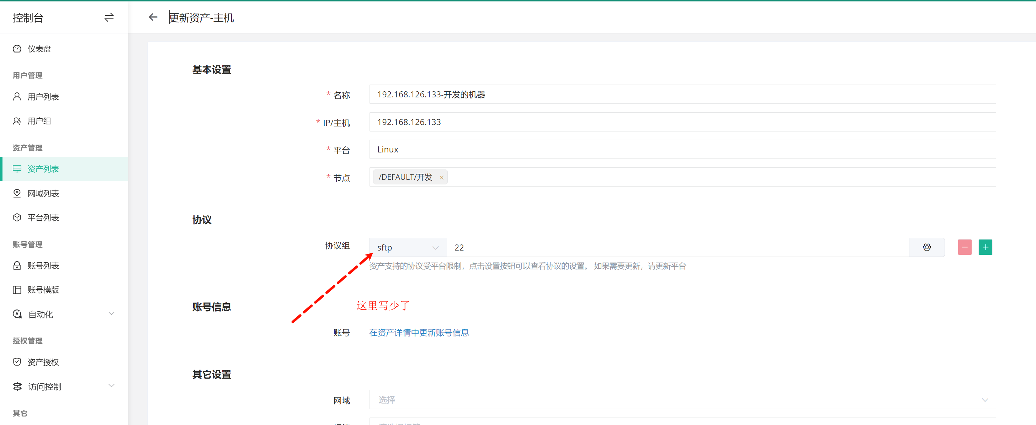The width and height of the screenshot is (1036, 425).
Task: Select 资产列表 in sidebar
Action: coord(43,169)
